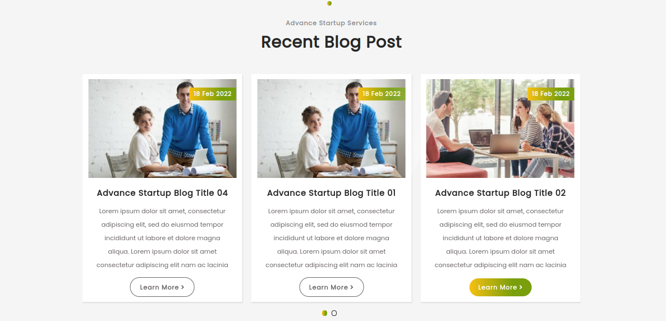Open Learn More for Blog Title 01

(x=331, y=287)
